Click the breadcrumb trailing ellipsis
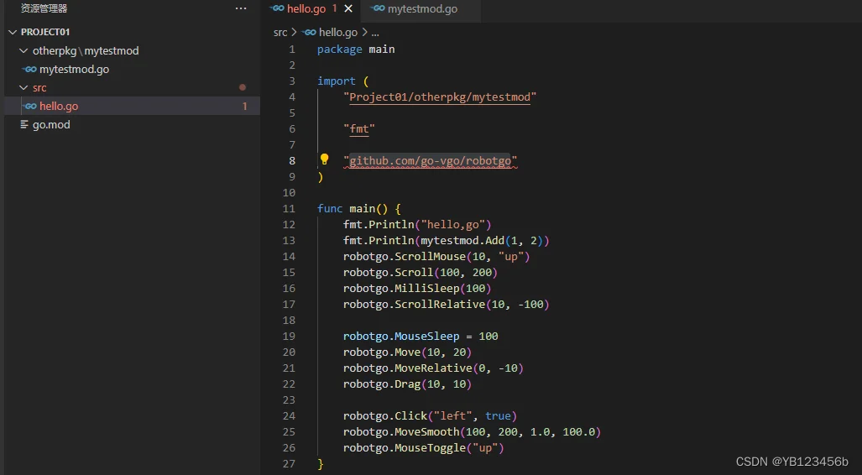 [x=375, y=33]
